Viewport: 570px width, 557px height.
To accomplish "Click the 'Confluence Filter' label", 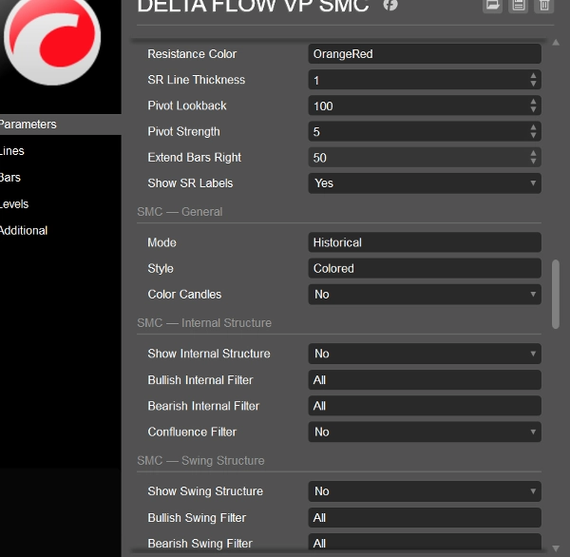I will coord(192,432).
